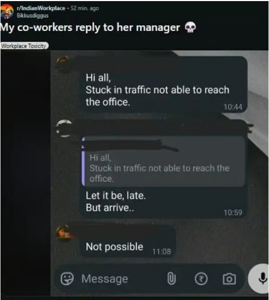Tap avatar beside the manager's reply

click(x=64, y=128)
